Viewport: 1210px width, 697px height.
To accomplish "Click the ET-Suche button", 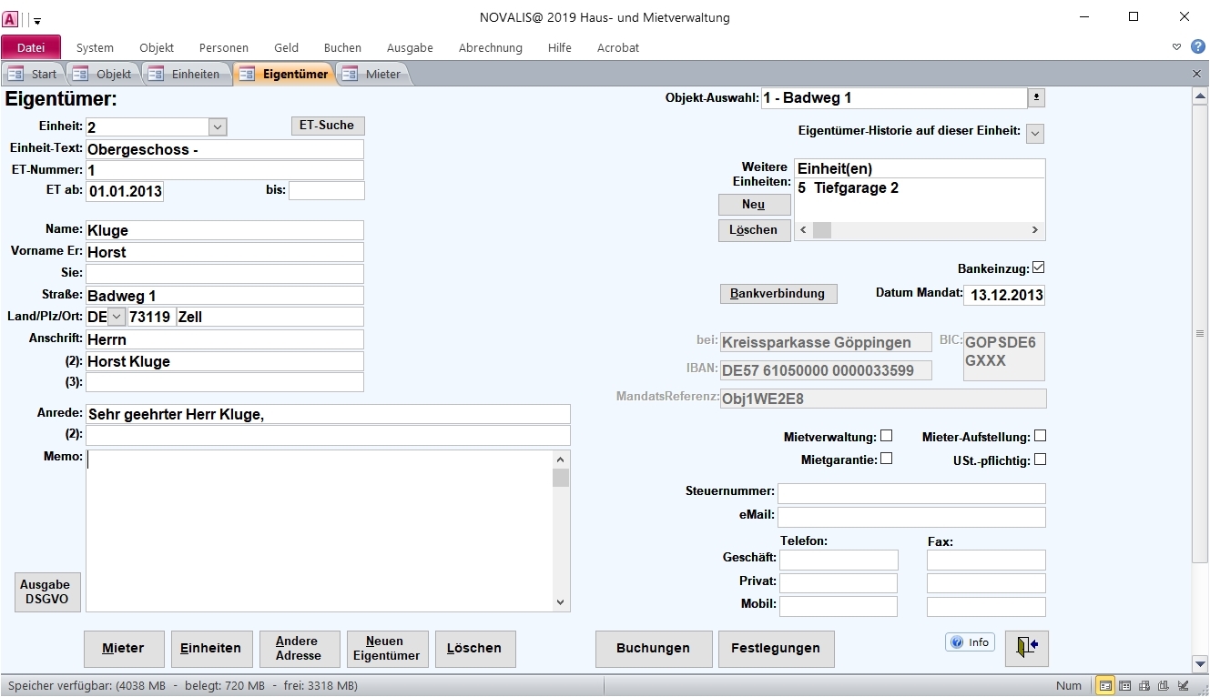I will pyautogui.click(x=327, y=126).
